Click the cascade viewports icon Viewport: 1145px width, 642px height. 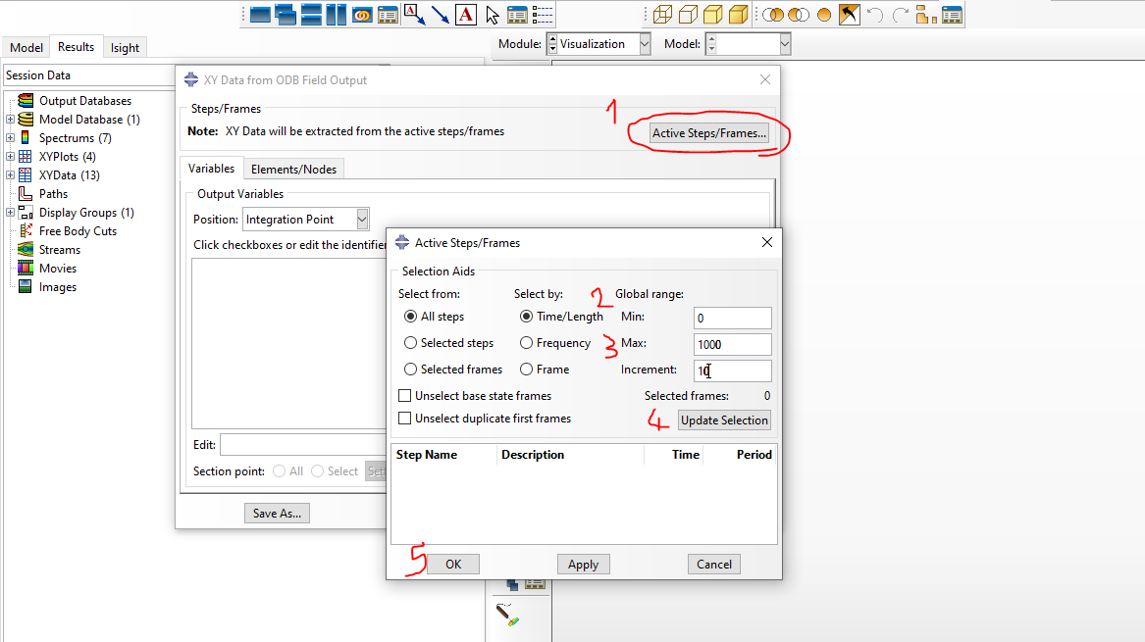(286, 15)
